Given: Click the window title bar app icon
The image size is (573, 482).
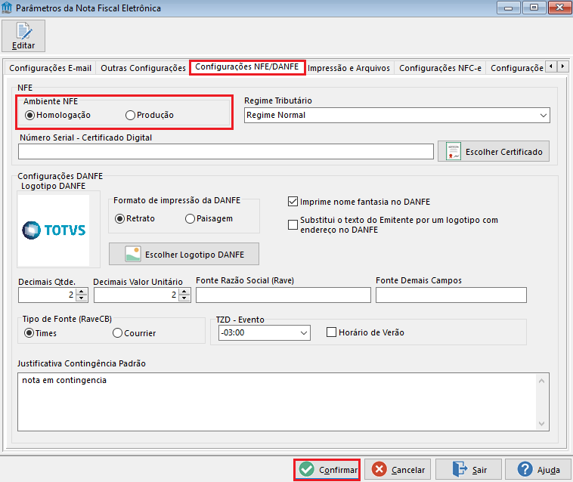Looking at the screenshot, I should point(7,8).
